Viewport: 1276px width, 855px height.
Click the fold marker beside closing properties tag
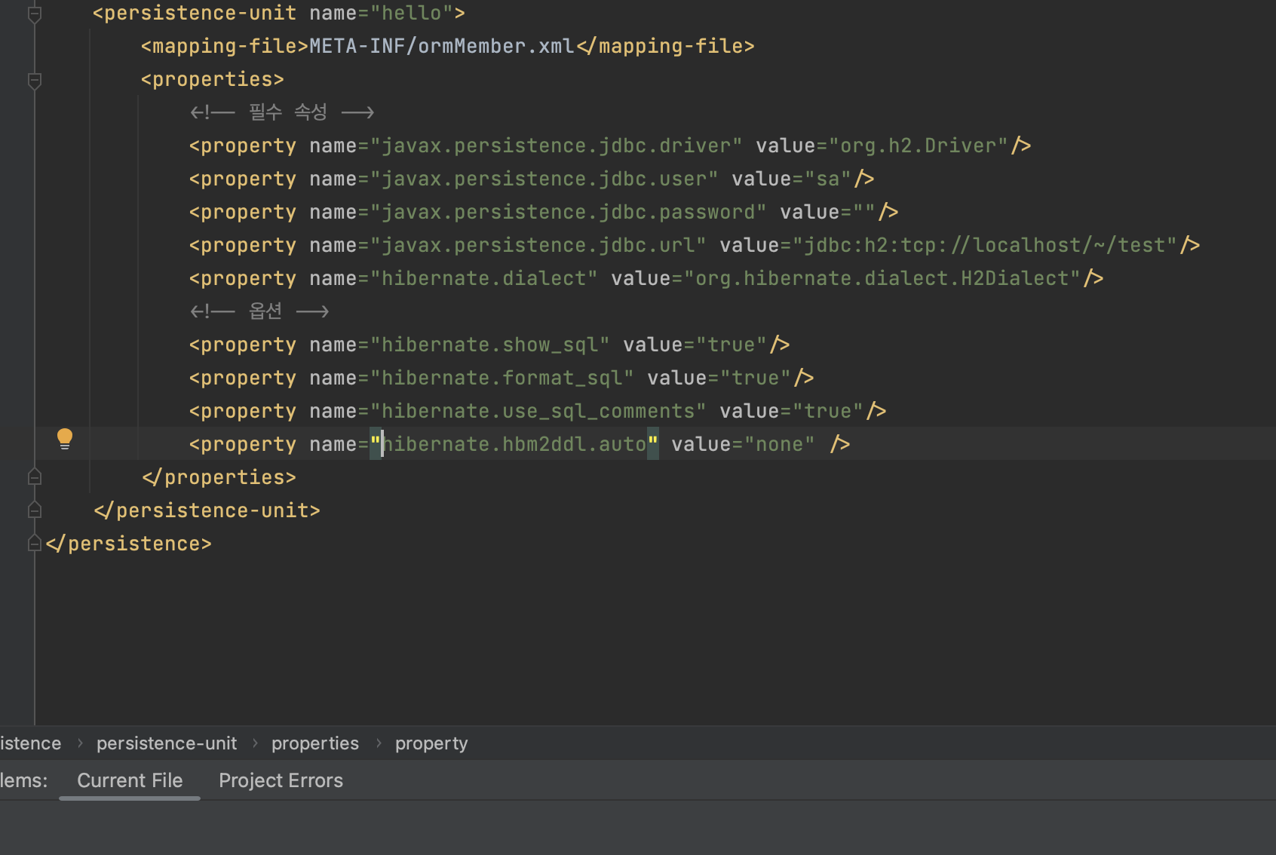tap(35, 477)
